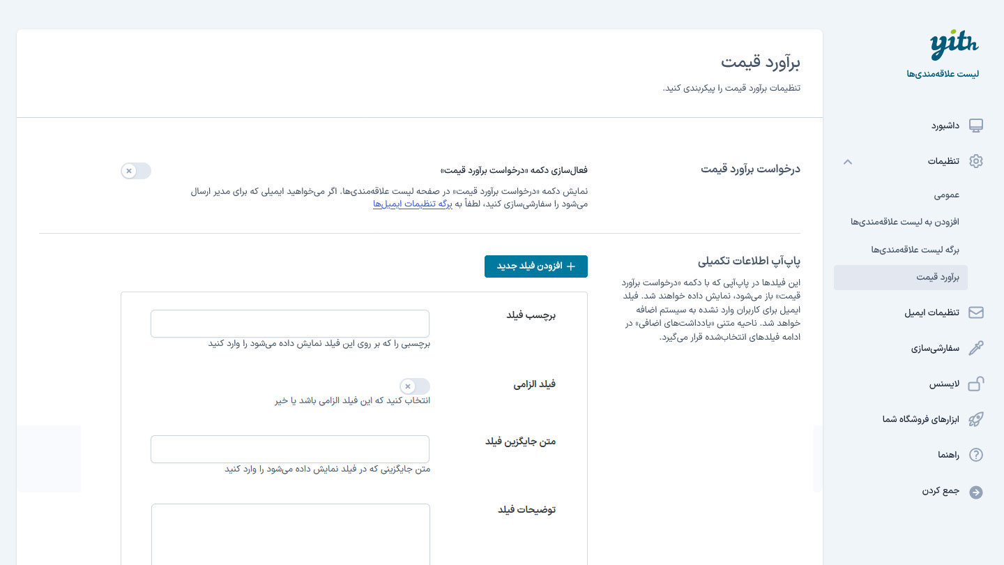The image size is (1004, 565).
Task: Click جمع کردن to collapse the sidebar
Action: tap(941, 491)
